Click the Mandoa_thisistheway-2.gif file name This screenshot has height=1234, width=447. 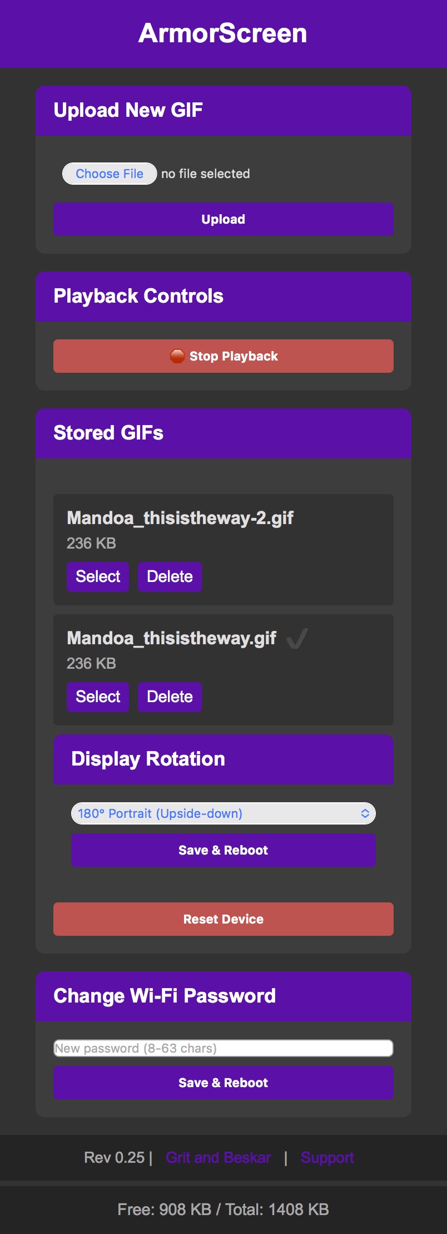tap(180, 518)
